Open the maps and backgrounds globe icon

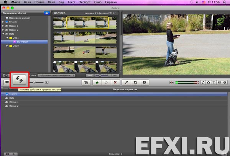click(225, 83)
